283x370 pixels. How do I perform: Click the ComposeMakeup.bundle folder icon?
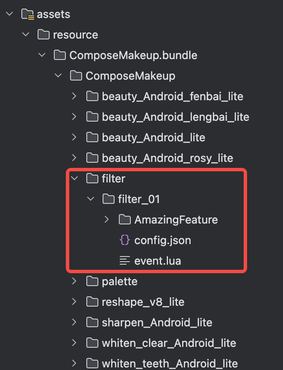coord(59,55)
